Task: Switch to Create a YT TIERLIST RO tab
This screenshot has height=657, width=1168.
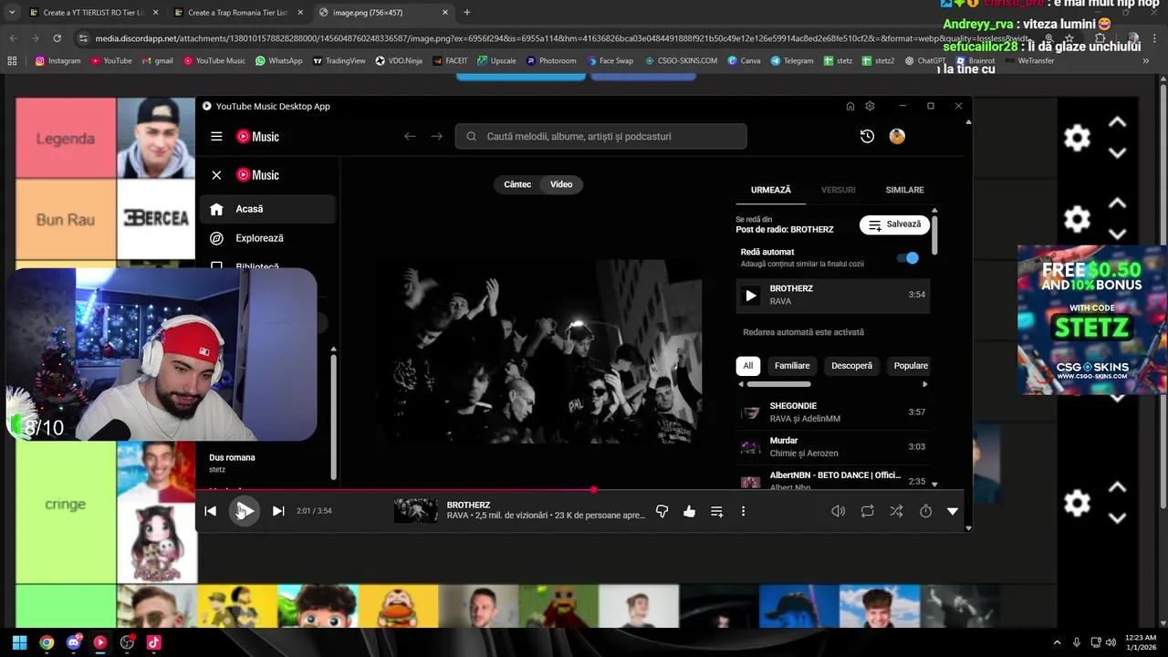Action: pyautogui.click(x=93, y=13)
